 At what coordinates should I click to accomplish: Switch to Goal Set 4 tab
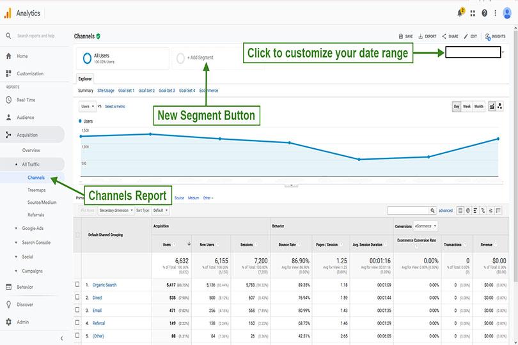coord(187,91)
